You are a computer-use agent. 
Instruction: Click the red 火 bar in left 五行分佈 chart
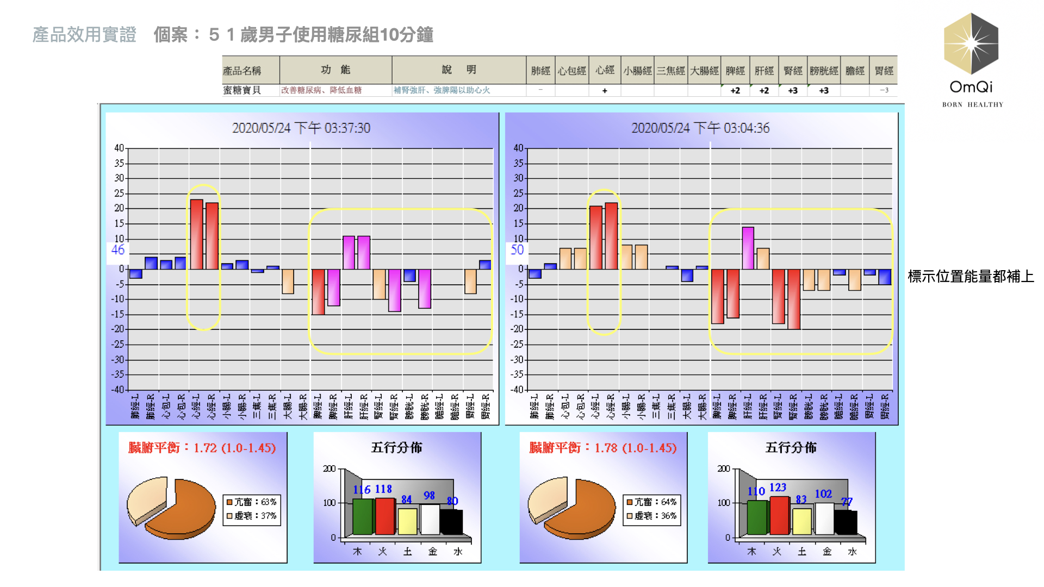[385, 516]
